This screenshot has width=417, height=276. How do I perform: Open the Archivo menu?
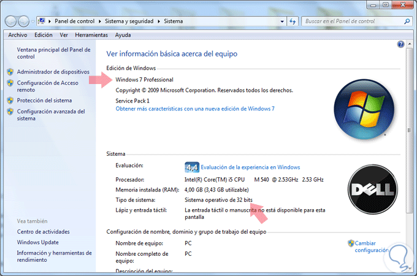coord(18,35)
